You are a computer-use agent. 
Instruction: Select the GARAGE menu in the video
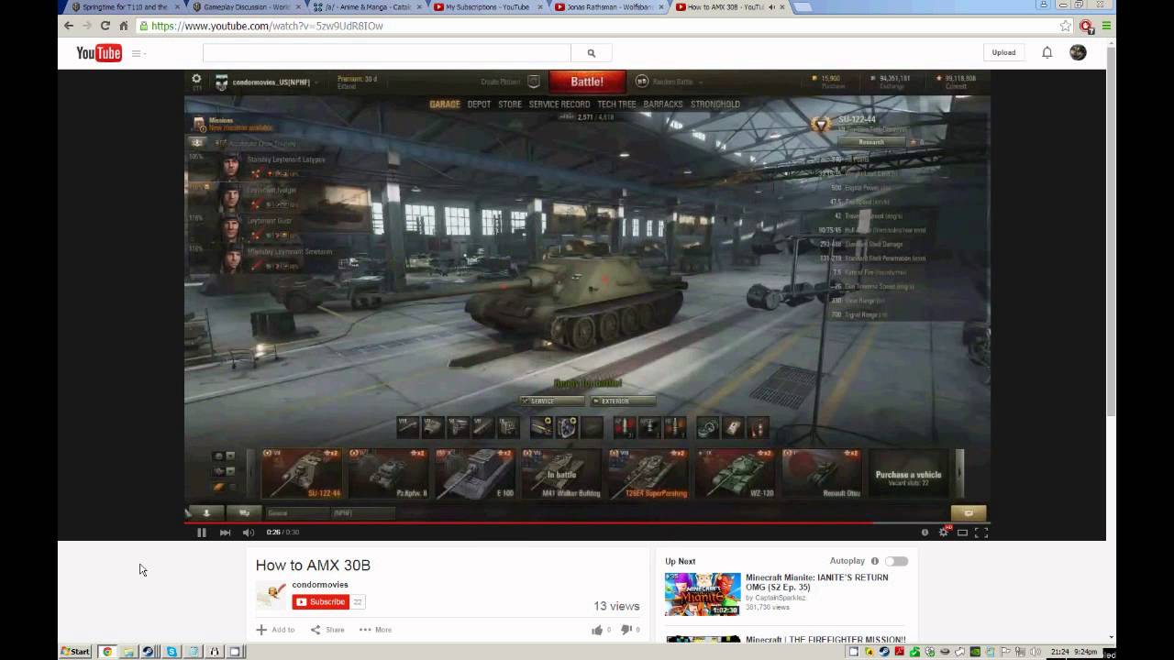445,104
